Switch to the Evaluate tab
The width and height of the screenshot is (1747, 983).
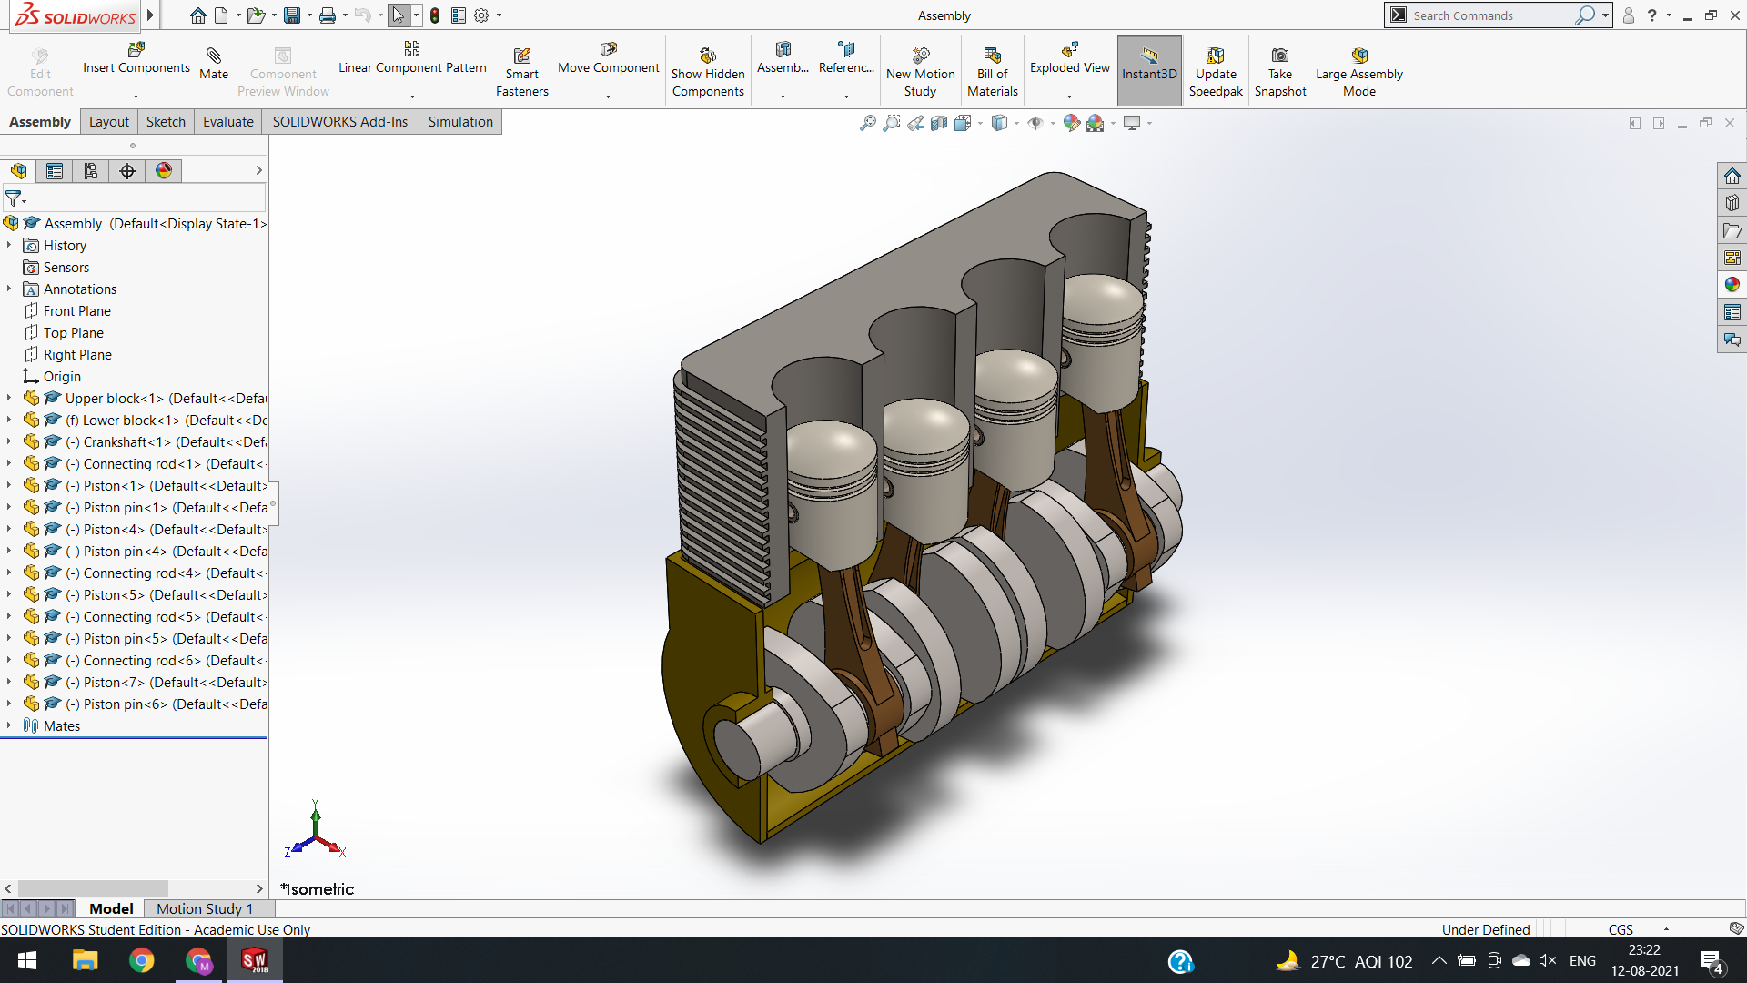coord(227,122)
